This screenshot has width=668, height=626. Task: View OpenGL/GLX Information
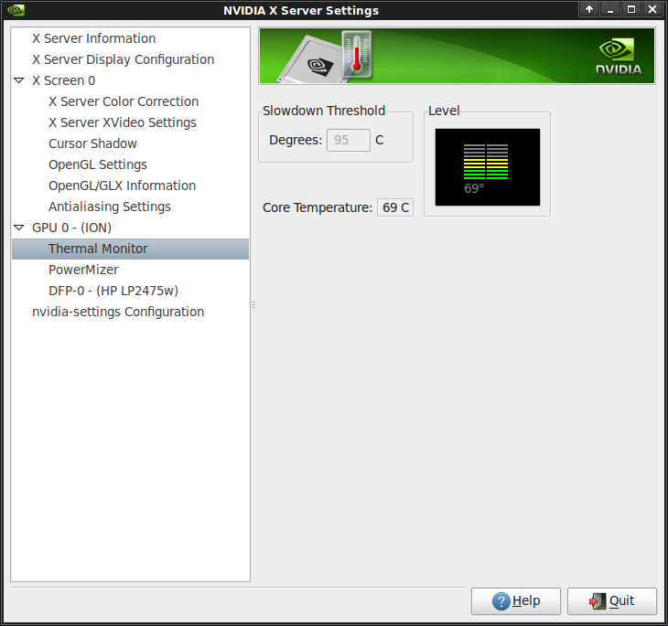tap(123, 186)
